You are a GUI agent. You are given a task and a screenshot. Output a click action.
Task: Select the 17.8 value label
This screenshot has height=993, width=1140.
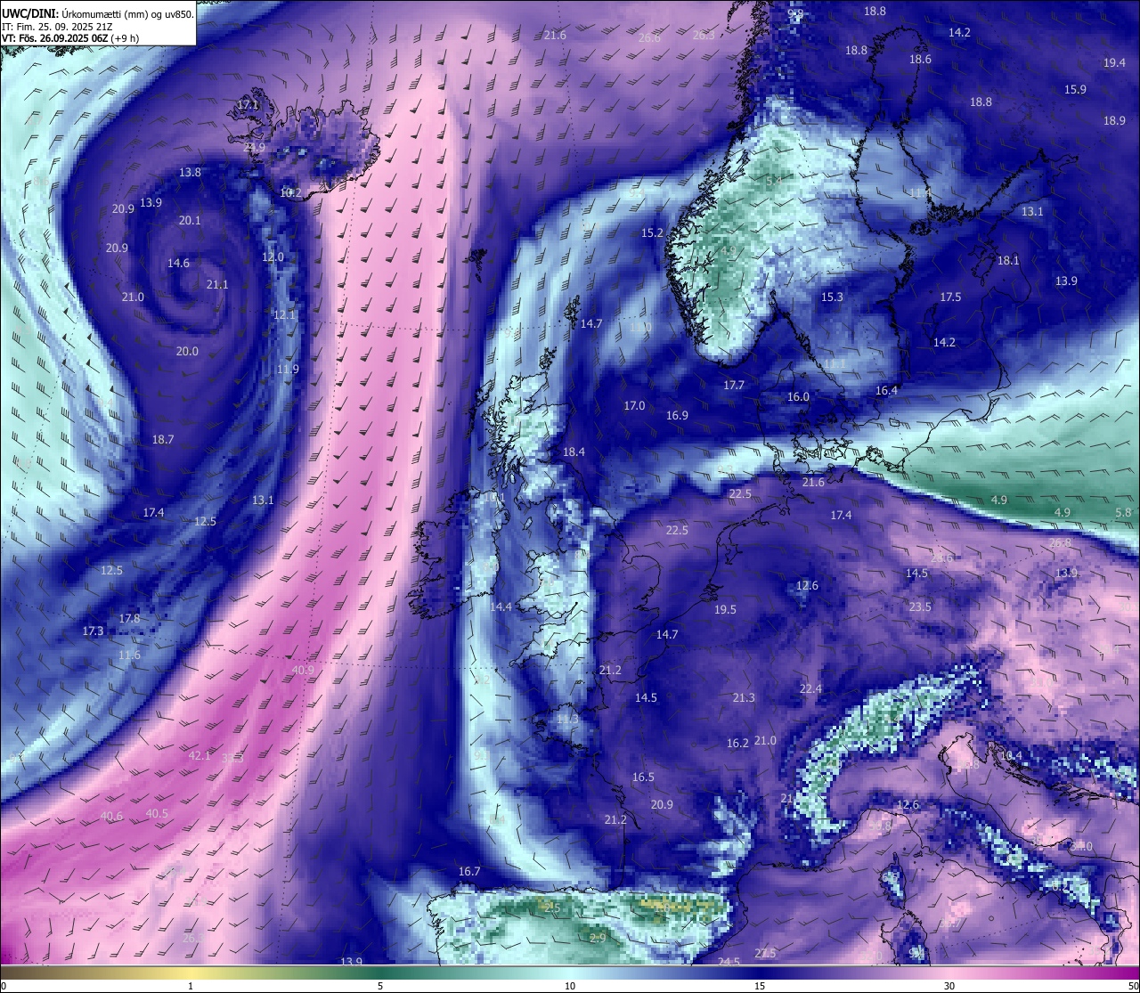pos(129,618)
